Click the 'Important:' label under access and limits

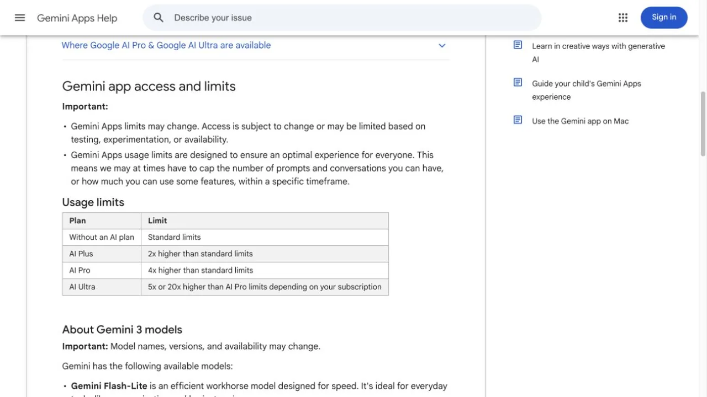tap(85, 106)
